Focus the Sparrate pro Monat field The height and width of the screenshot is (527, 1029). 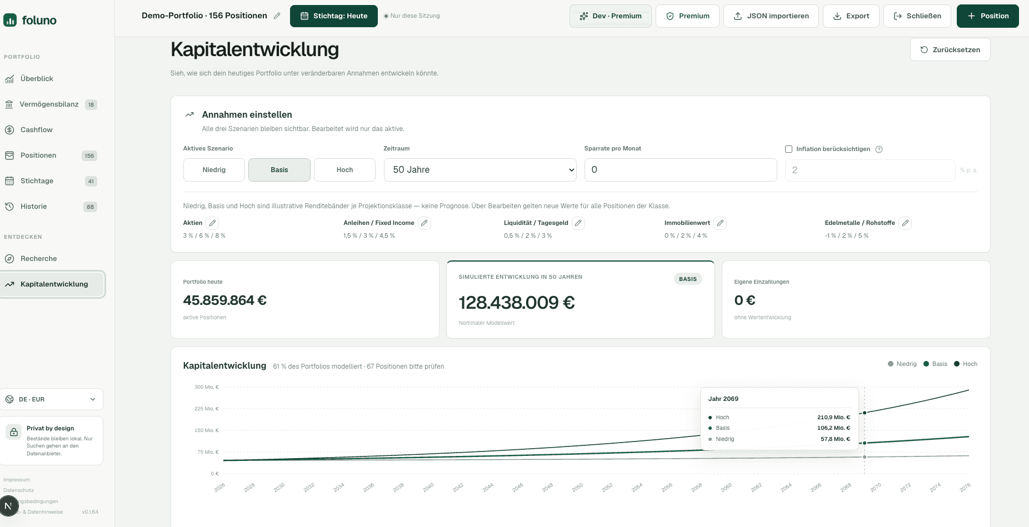pyautogui.click(x=680, y=170)
